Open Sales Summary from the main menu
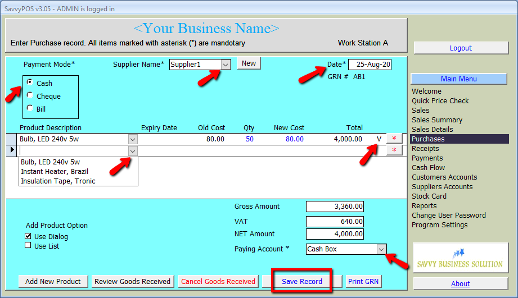This screenshot has height=298, width=518. [437, 120]
